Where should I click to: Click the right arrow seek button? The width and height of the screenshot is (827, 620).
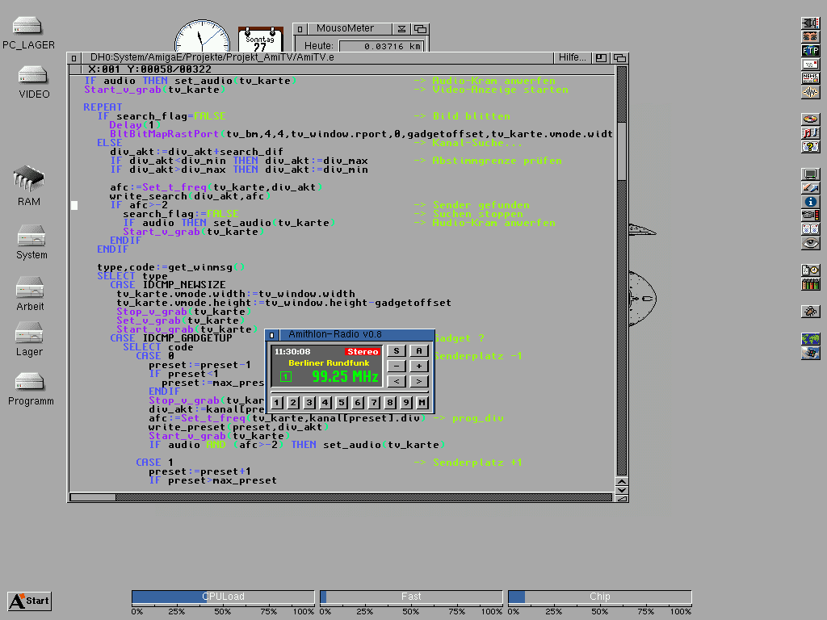419,381
